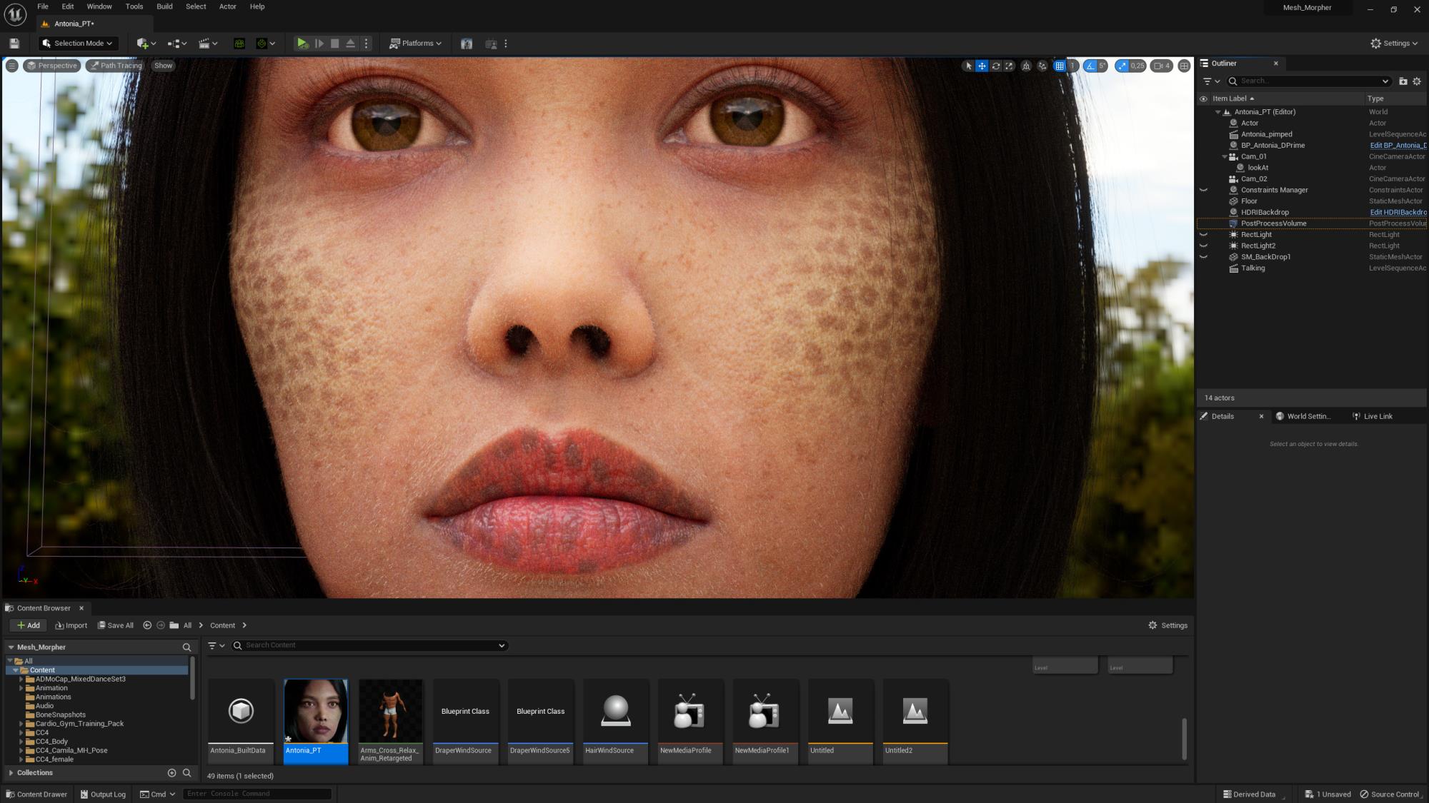Open the Outliner settings gear
Viewport: 1429px width, 803px height.
click(x=1417, y=81)
